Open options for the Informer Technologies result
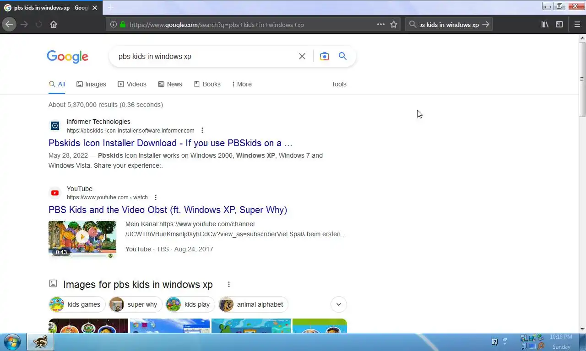This screenshot has width=586, height=351. click(202, 130)
